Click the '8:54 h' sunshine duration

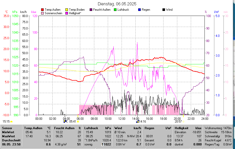click(179, 140)
